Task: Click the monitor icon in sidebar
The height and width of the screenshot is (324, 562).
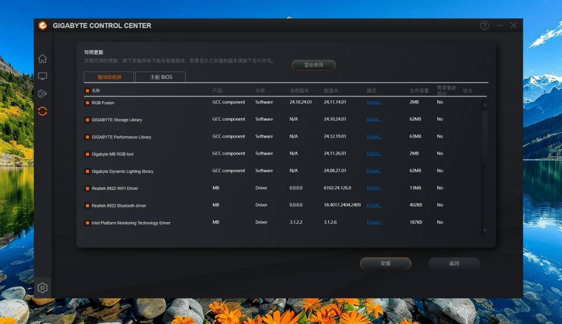Action: [42, 76]
